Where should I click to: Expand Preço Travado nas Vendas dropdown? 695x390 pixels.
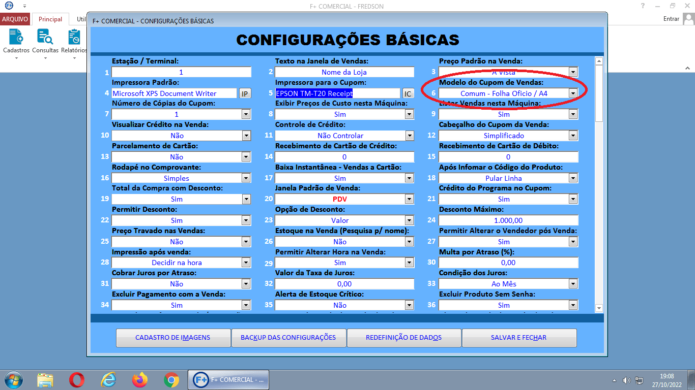point(246,242)
